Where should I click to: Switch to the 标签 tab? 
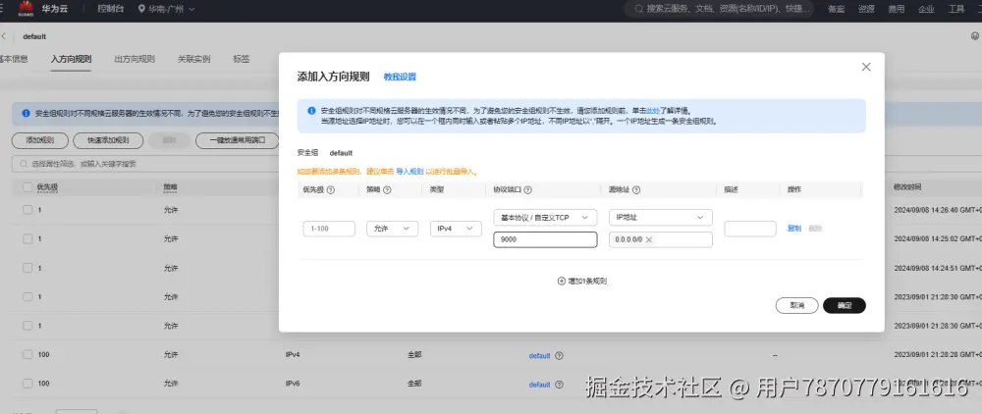pyautogui.click(x=242, y=60)
